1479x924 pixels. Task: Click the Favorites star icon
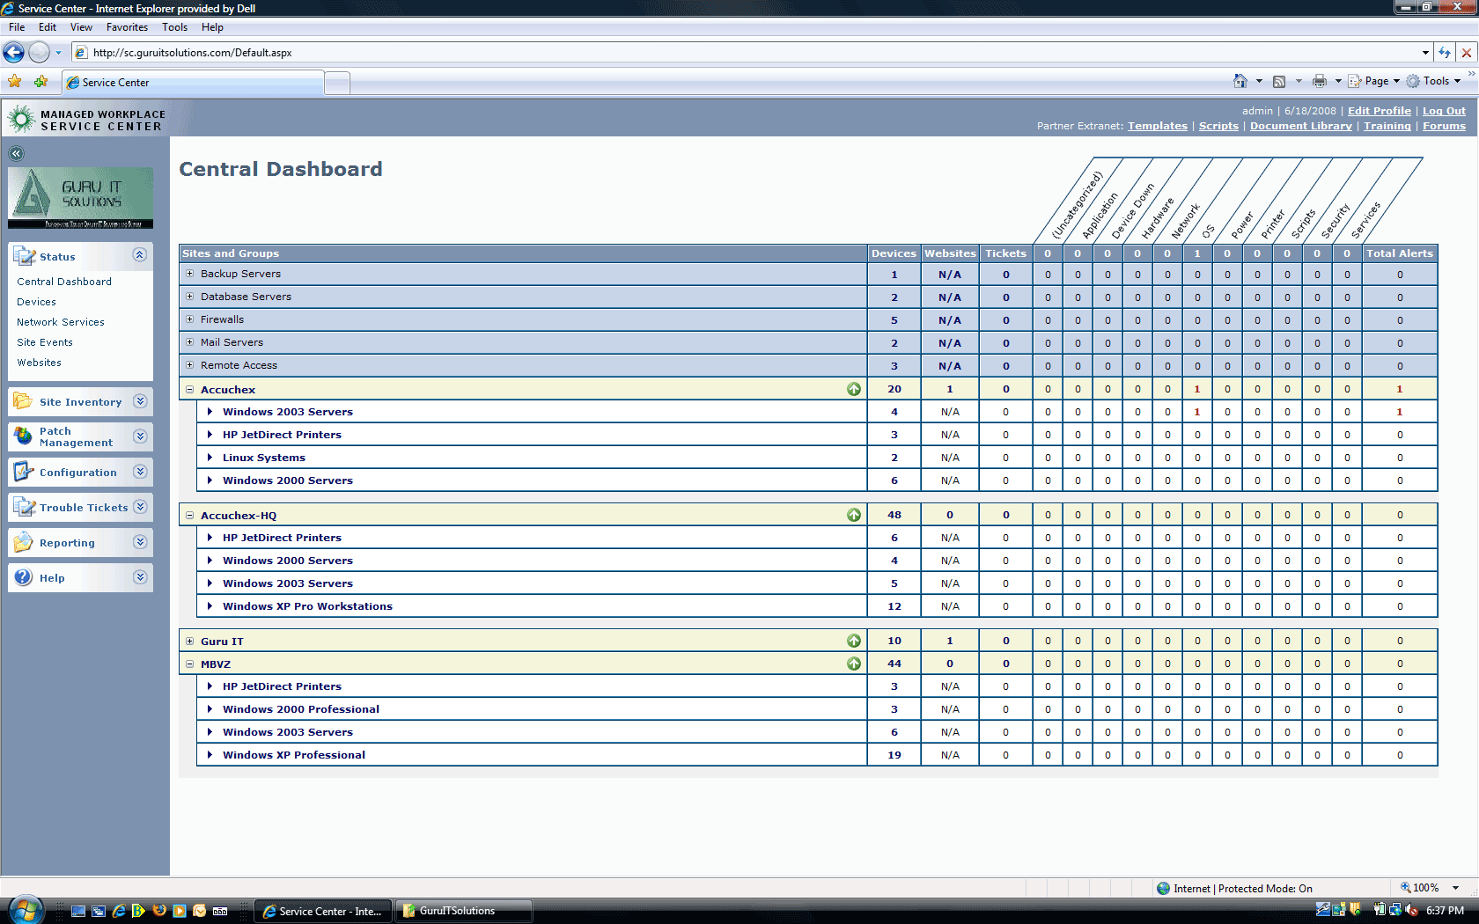[x=15, y=82]
